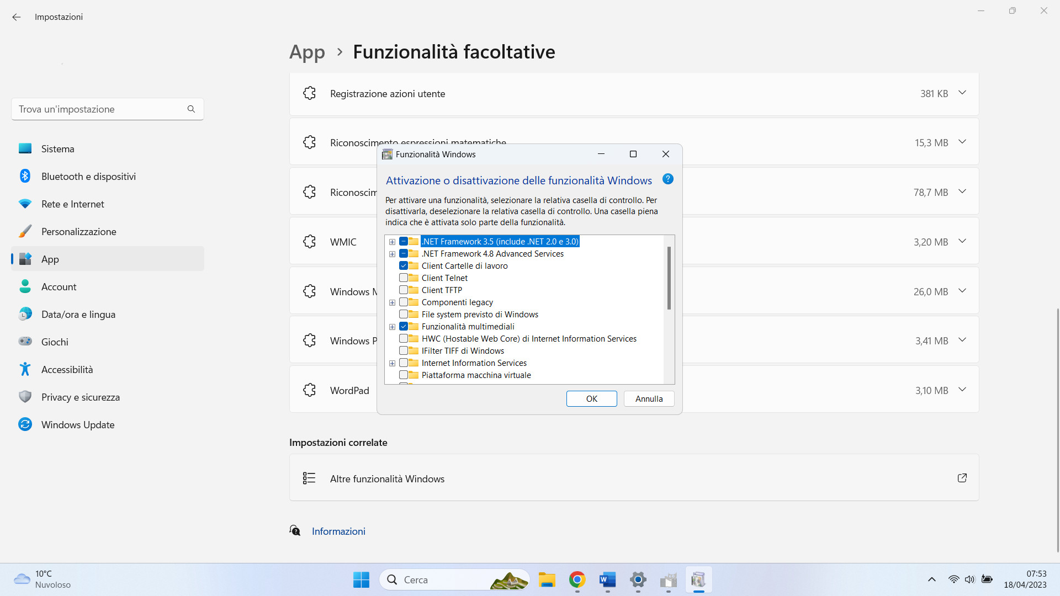This screenshot has width=1060, height=596.
Task: Expand the Componenti legacy node
Action: (x=392, y=302)
